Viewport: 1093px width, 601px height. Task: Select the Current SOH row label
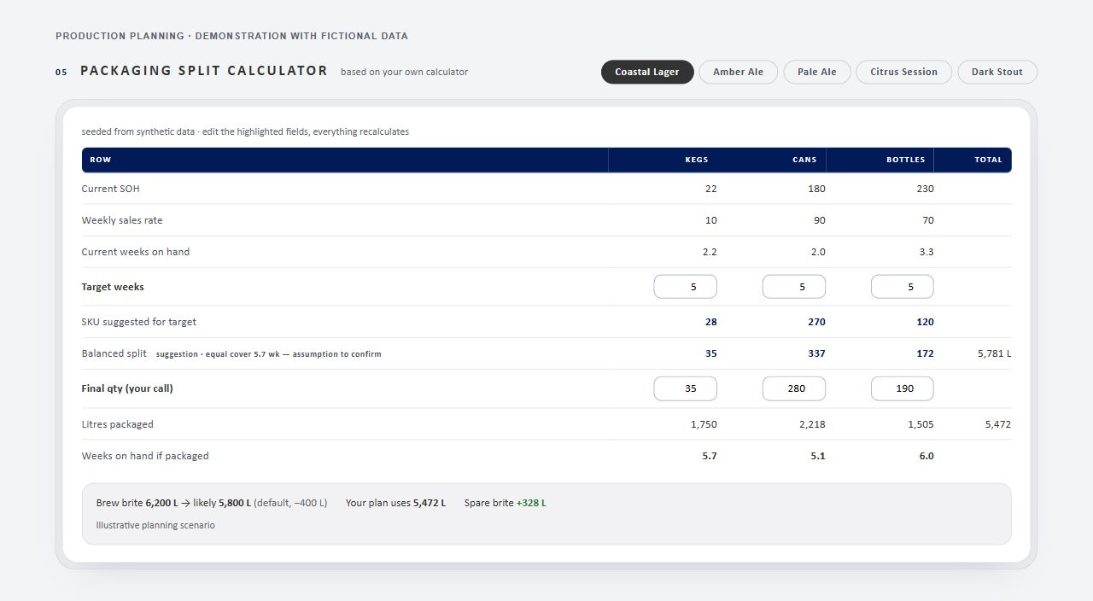point(111,189)
